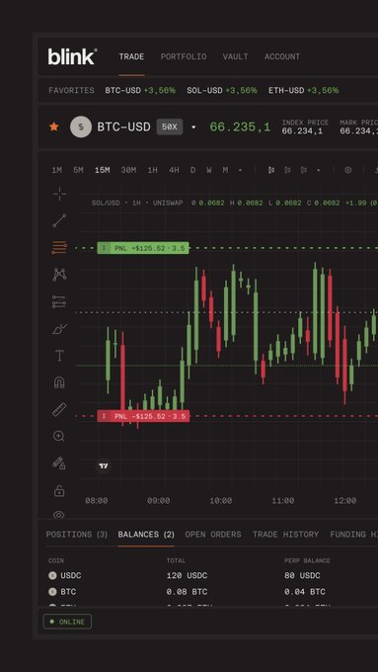The width and height of the screenshot is (378, 672).
Task: Open the Portfolio tab
Action: (x=184, y=56)
